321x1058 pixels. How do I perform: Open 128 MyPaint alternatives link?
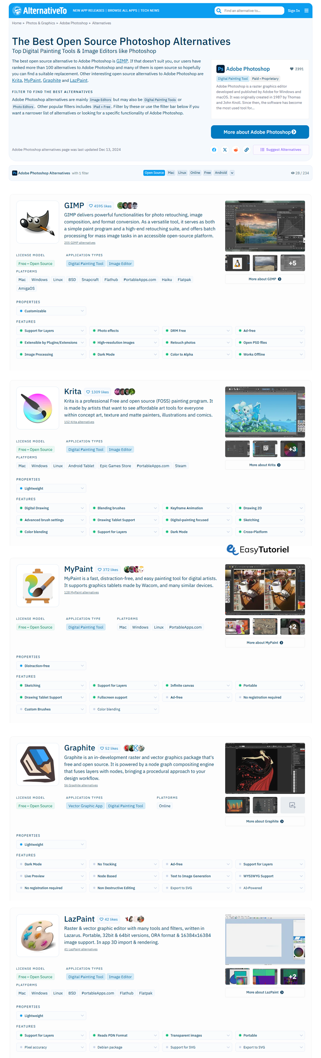(x=81, y=592)
